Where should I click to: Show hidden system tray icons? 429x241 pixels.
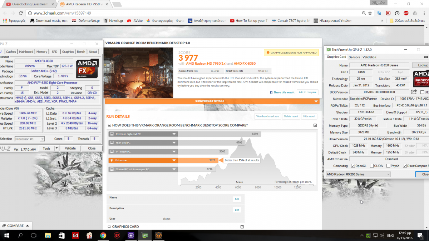coord(361,236)
